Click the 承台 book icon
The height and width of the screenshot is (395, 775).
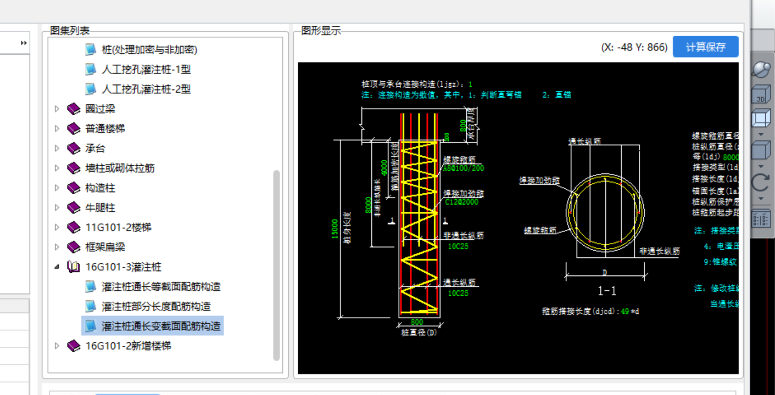pos(74,149)
